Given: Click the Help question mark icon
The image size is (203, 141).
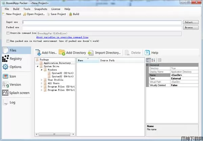Looking at the screenshot, I should (147, 53).
